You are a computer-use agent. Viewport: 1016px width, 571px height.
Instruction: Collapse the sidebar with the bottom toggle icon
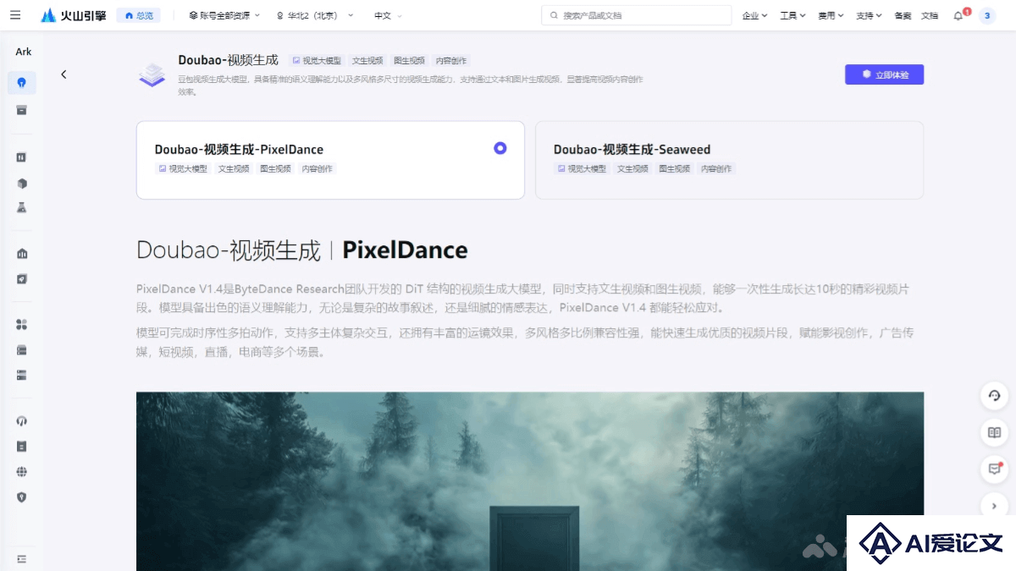click(22, 559)
